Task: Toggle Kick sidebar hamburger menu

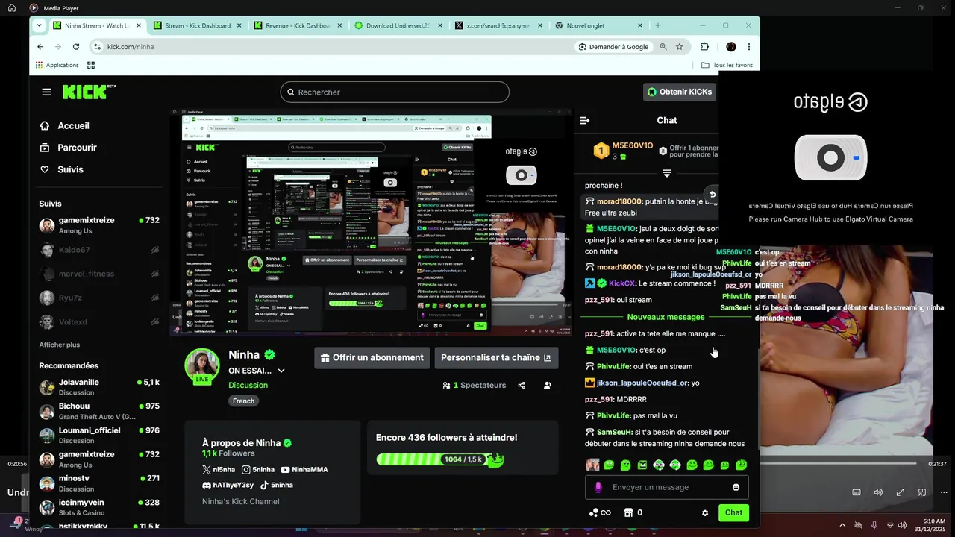Action: tap(47, 92)
